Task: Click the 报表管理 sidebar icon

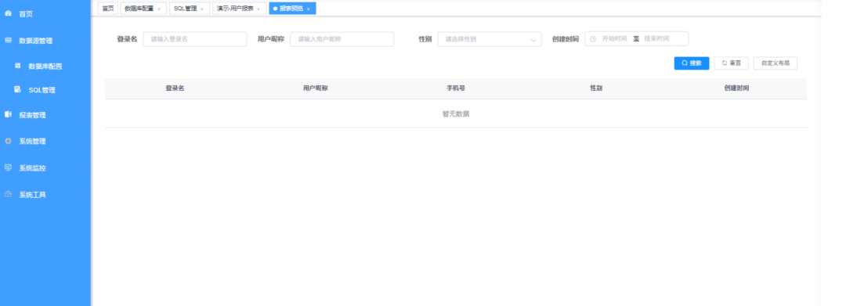Action: [8, 114]
